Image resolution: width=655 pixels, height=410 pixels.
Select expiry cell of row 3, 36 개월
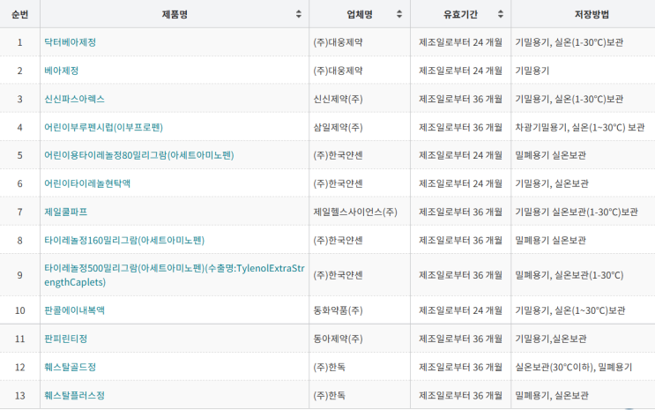pyautogui.click(x=460, y=99)
